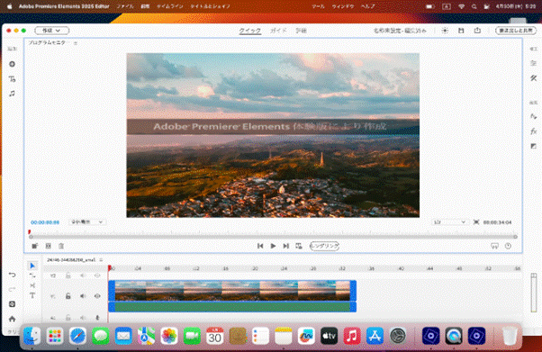Switch to the 詳細 tab

coord(301,31)
